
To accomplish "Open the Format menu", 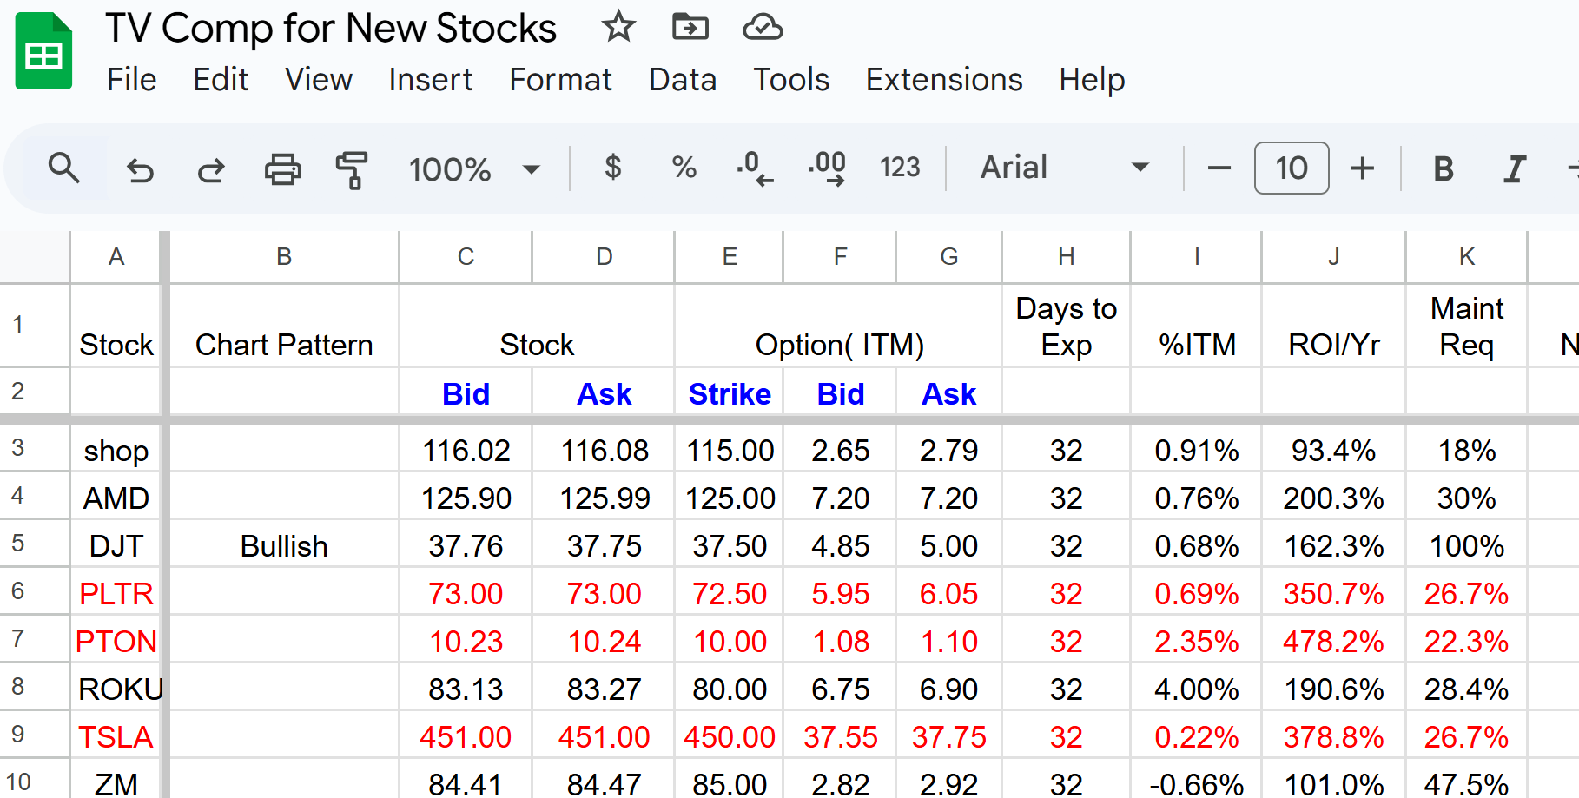I will tap(560, 79).
